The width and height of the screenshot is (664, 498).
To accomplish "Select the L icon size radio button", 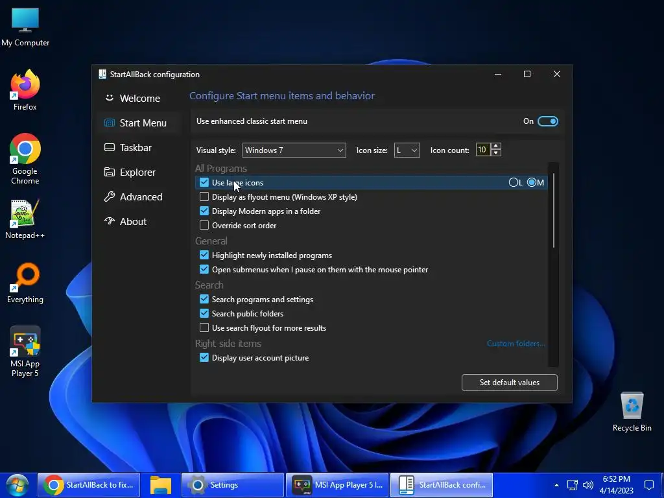I will (x=514, y=182).
